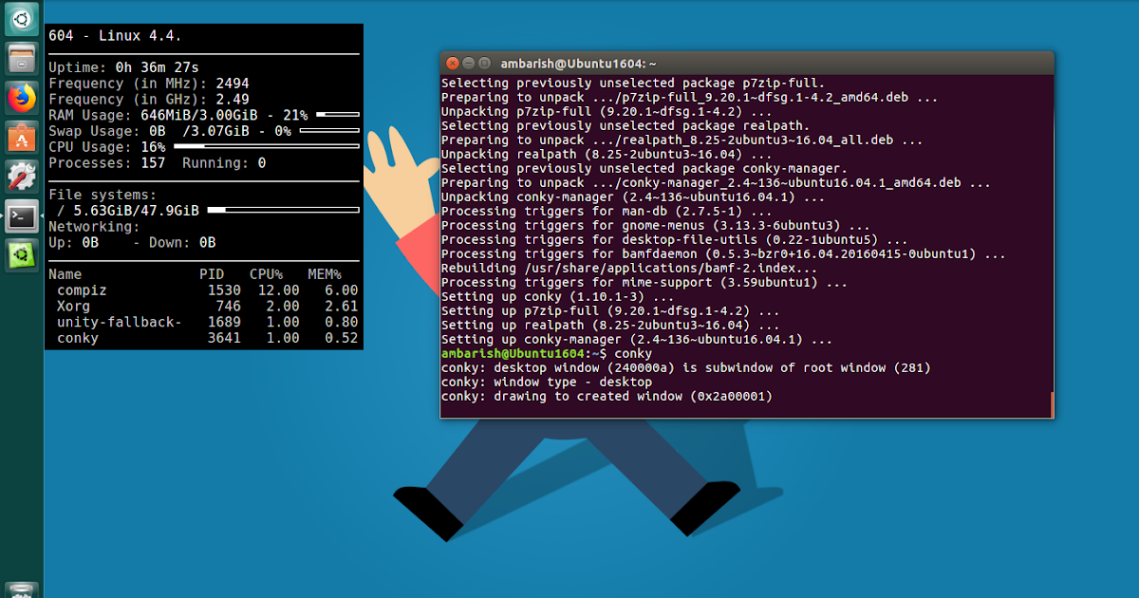Select the Terminal icon in the launcher

click(20, 216)
